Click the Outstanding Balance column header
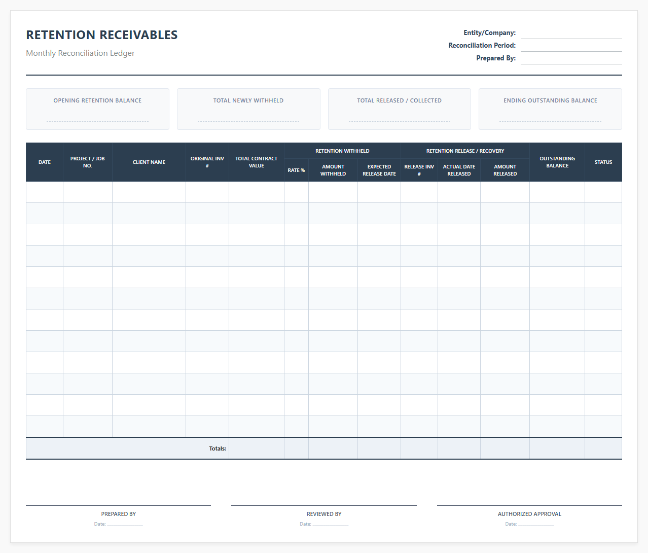Image resolution: width=648 pixels, height=553 pixels. click(x=557, y=162)
